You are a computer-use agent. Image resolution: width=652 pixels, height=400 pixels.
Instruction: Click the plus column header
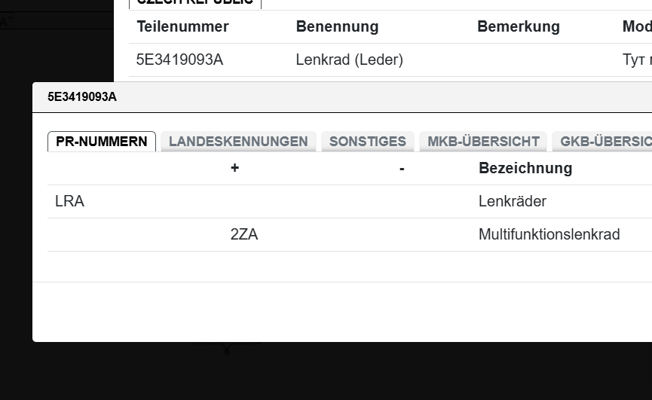click(x=235, y=168)
